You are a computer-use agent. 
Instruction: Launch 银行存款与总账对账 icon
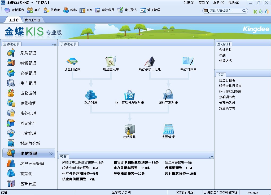pos(129,95)
